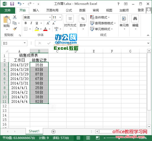Open Format as Table menu
Image resolution: width=152 pixels, height=141 pixels.
click(x=103, y=23)
